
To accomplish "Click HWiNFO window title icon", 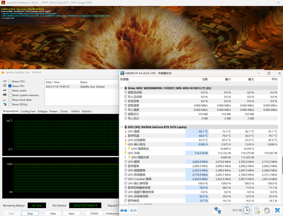I will (x=122, y=73).
